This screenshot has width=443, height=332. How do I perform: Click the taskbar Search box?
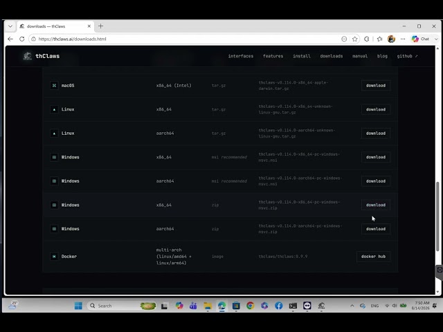[122, 306]
